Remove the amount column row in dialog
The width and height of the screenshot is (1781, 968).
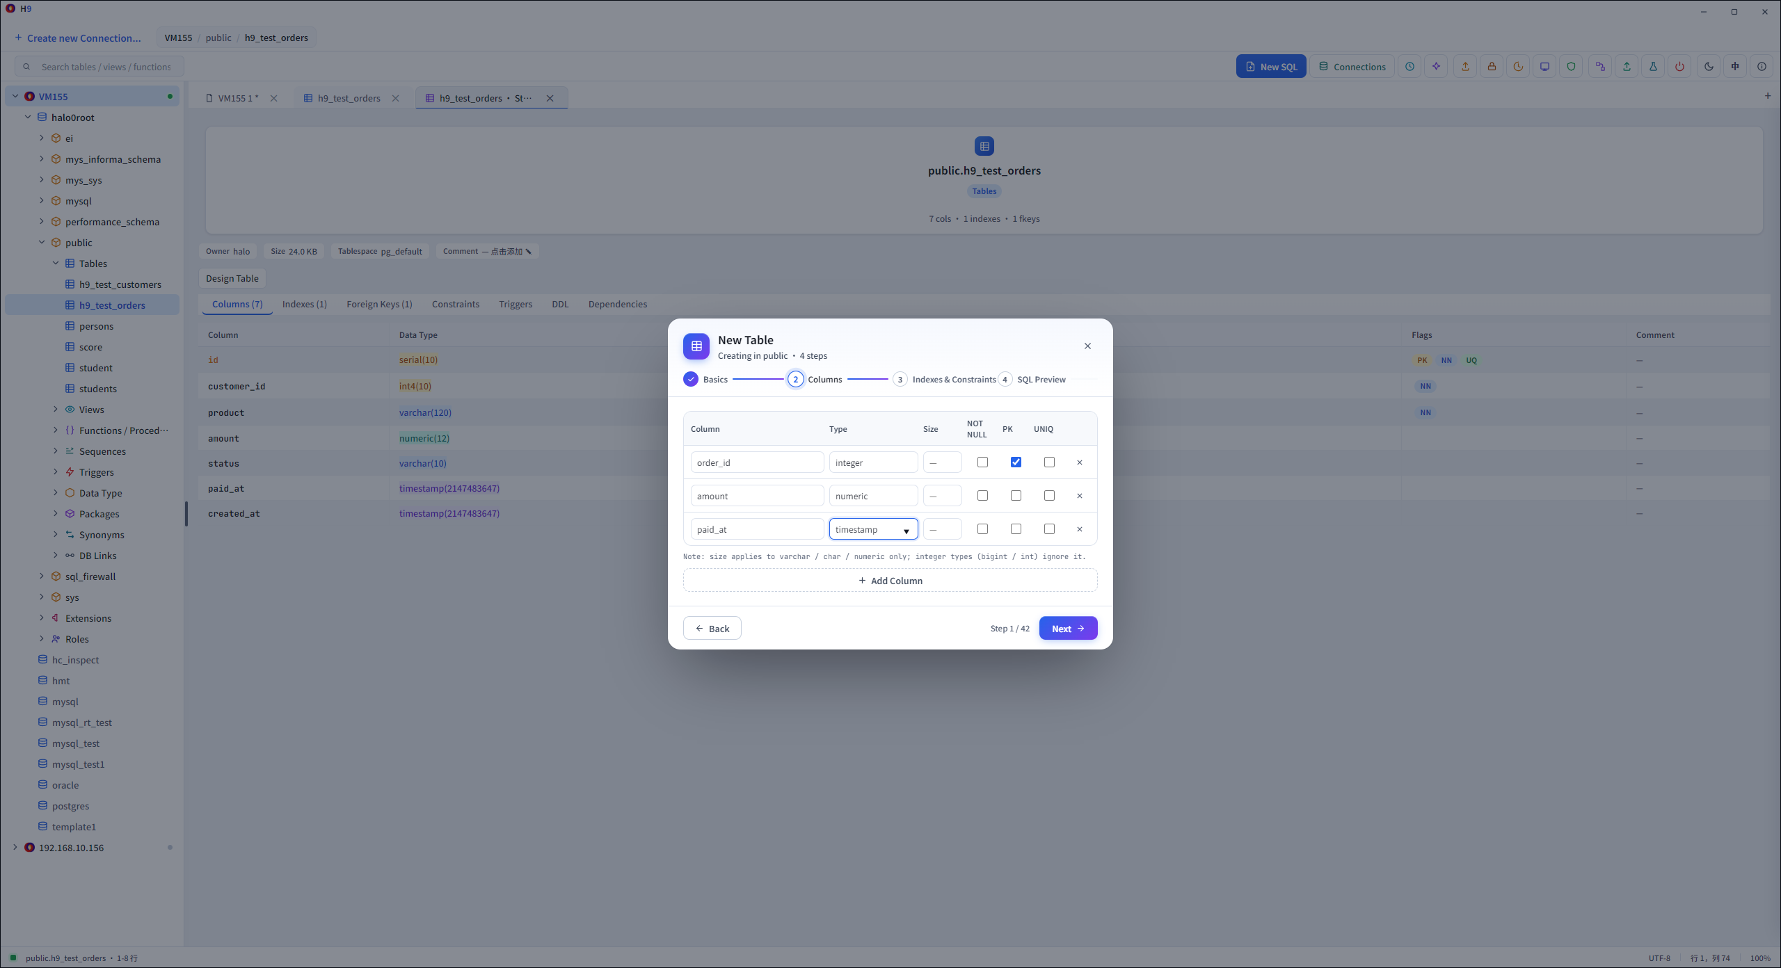(1080, 496)
